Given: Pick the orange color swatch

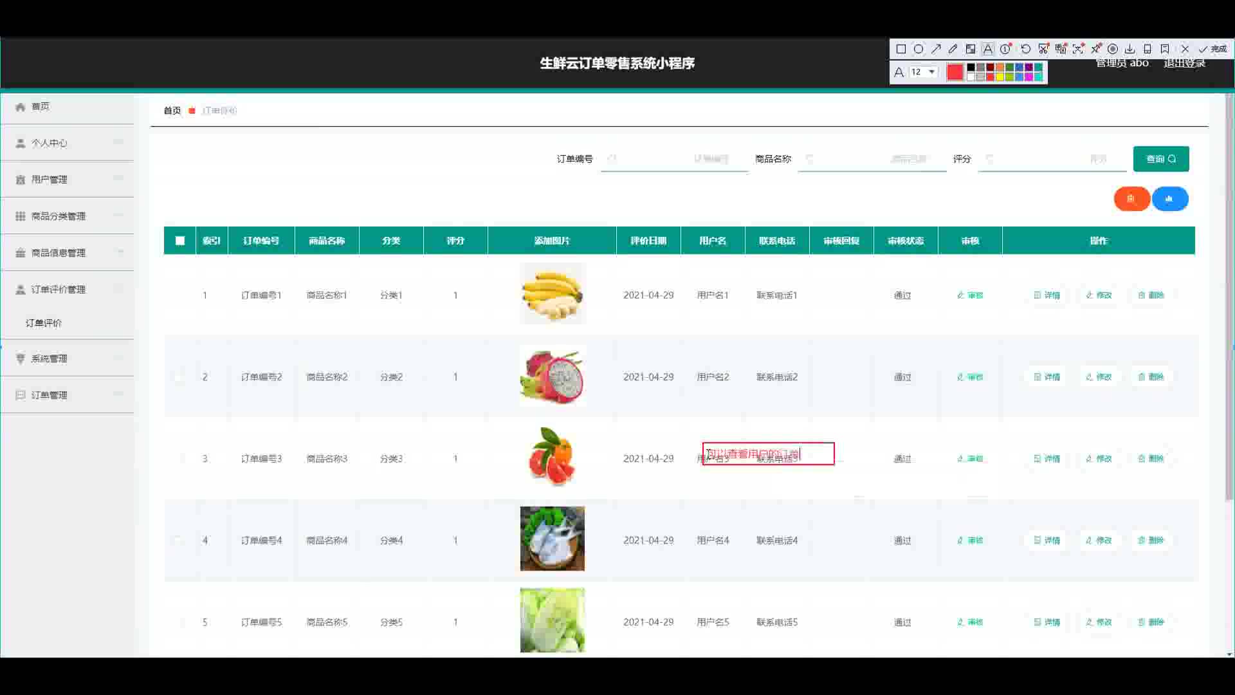Looking at the screenshot, I should pyautogui.click(x=1000, y=68).
